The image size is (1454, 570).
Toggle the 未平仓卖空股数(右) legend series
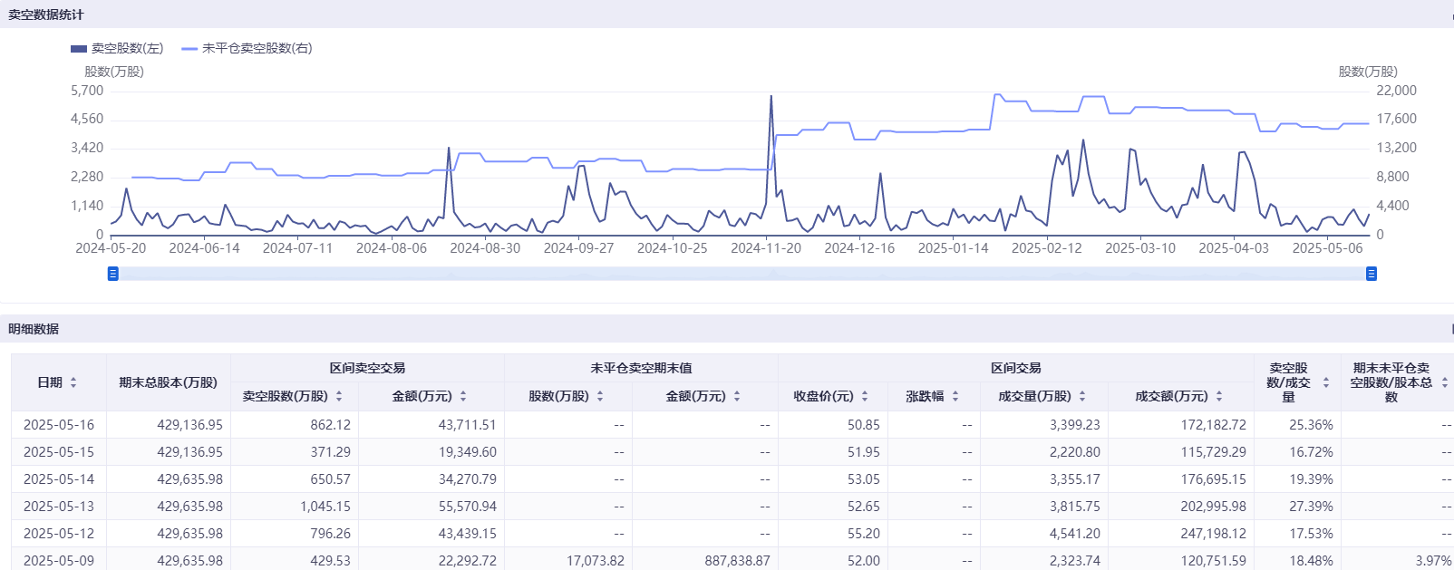247,48
